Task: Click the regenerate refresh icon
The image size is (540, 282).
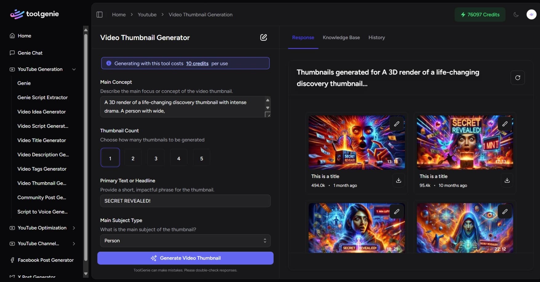Action: 518,78
